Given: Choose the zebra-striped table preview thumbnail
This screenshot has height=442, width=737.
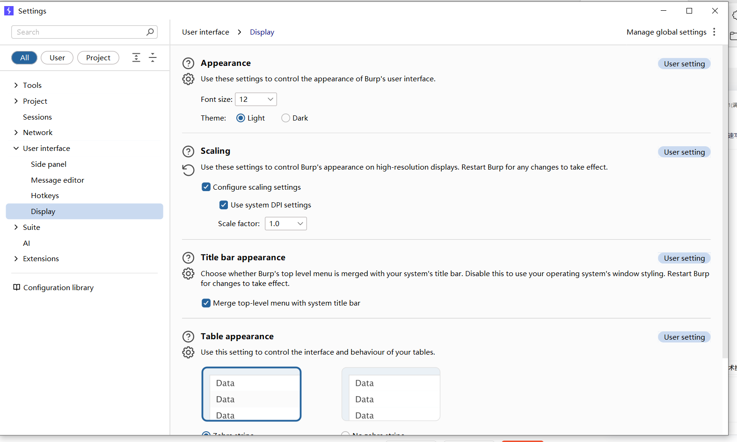Looking at the screenshot, I should coord(251,394).
